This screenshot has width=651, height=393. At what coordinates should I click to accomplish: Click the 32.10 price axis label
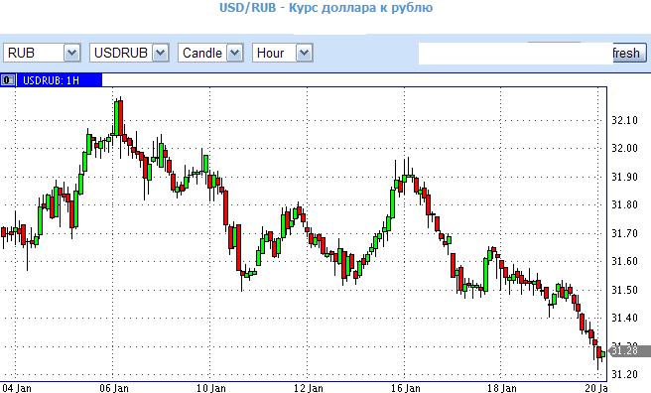[x=624, y=120]
